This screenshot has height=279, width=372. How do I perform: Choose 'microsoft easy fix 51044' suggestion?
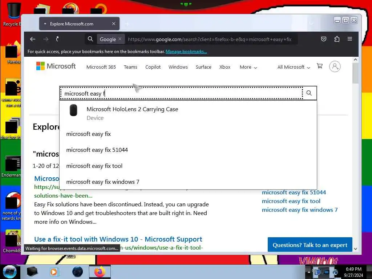(x=188, y=150)
